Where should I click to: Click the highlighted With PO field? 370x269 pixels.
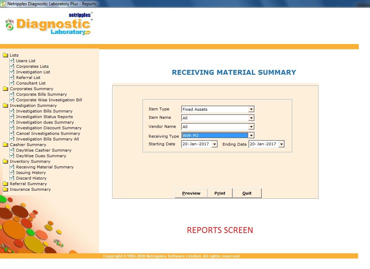tap(215, 135)
